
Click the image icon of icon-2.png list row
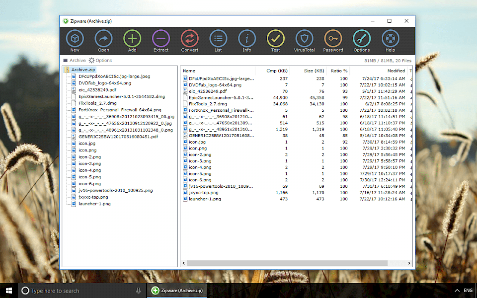(185, 154)
